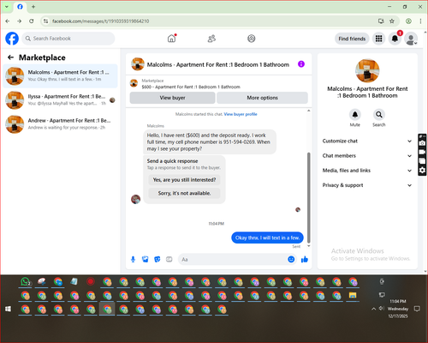428x343 pixels.
Task: Click the More options button
Action: (262, 98)
